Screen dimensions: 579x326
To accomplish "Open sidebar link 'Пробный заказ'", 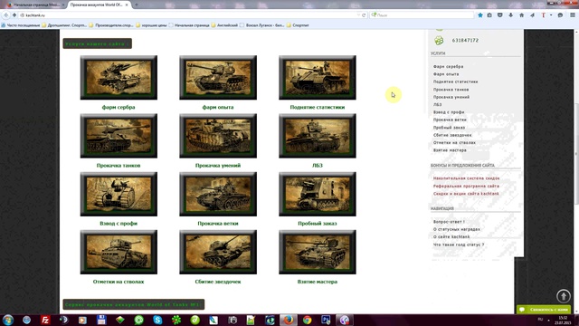I will coord(449,128).
